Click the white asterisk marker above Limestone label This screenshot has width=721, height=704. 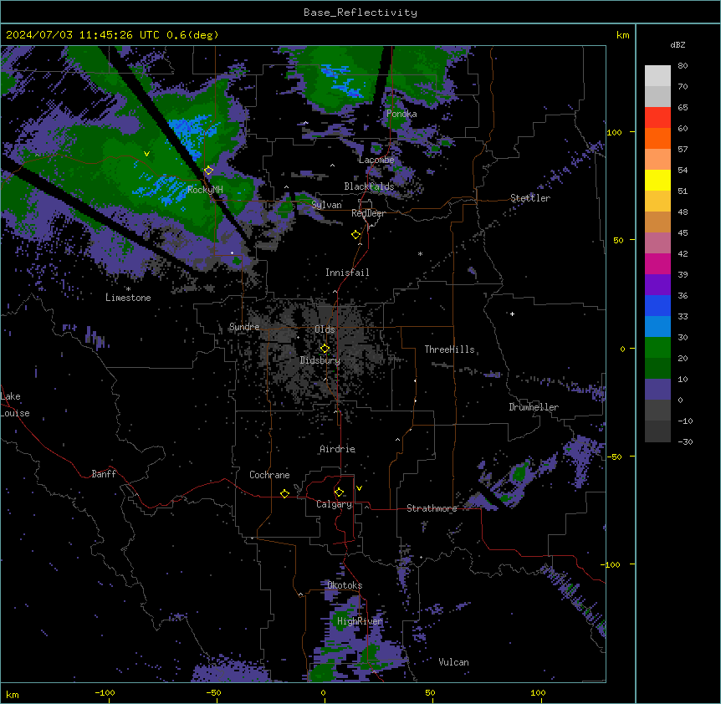(x=128, y=288)
